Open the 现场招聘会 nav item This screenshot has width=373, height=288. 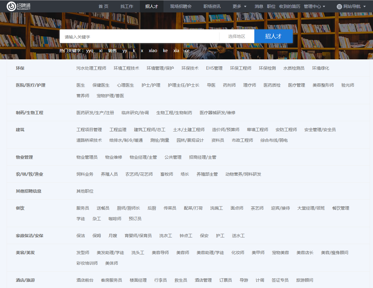[181, 6]
